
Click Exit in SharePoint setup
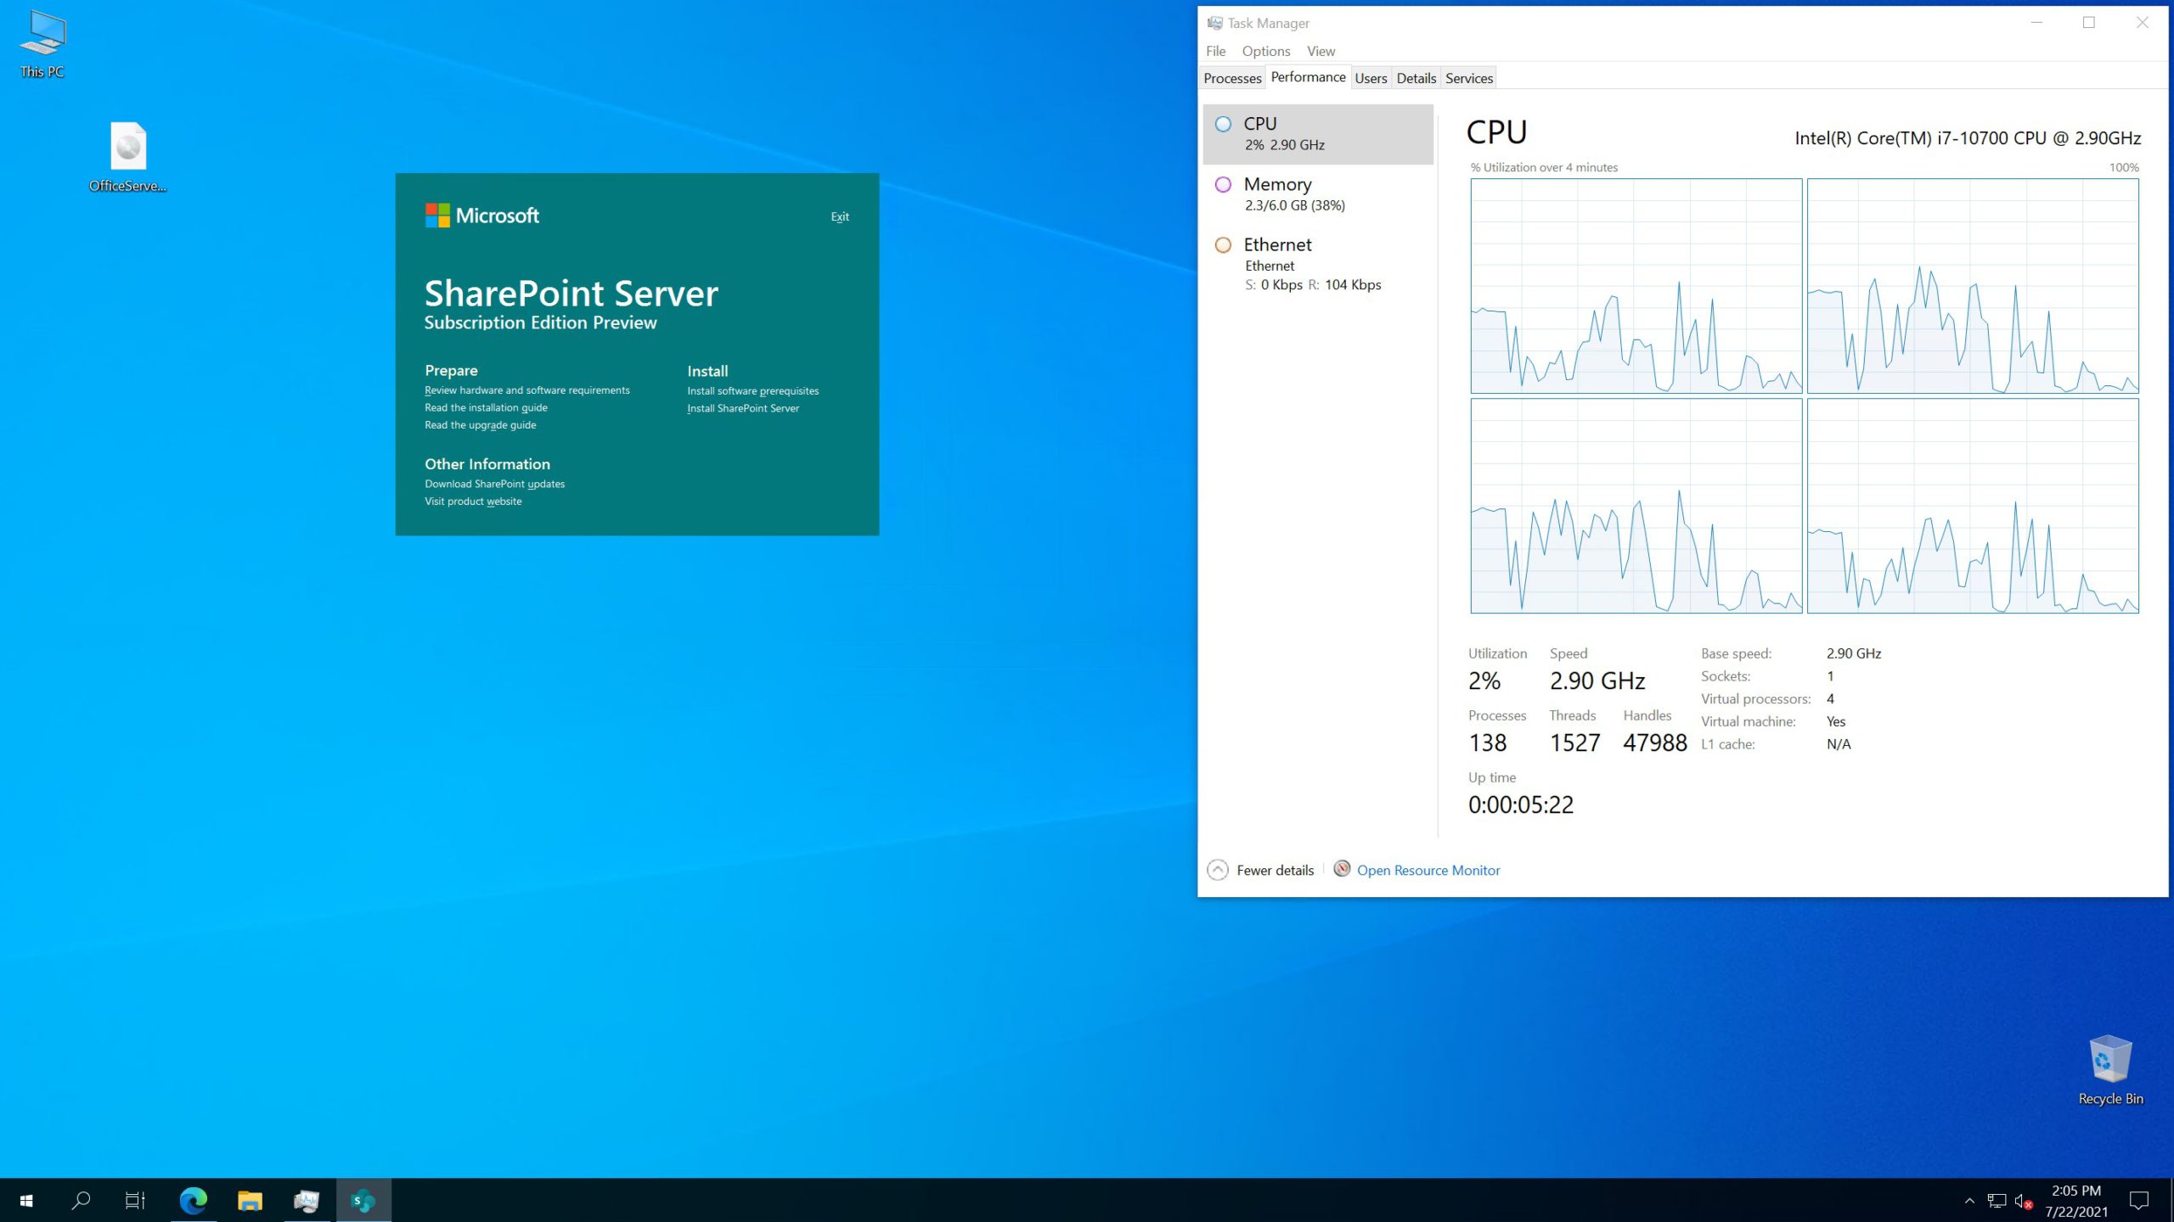click(840, 216)
